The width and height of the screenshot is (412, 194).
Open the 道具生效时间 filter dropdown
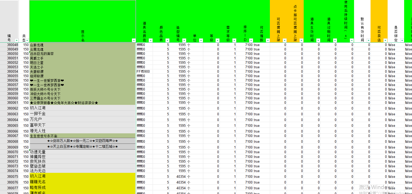click(x=318, y=40)
